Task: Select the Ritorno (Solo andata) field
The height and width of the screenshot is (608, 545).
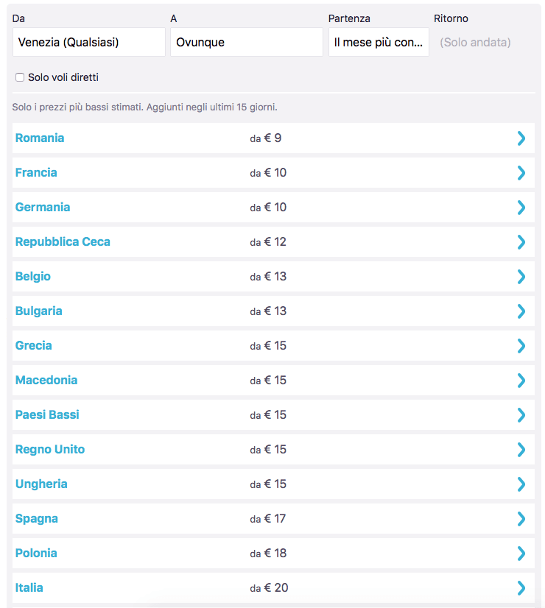Action: point(475,43)
